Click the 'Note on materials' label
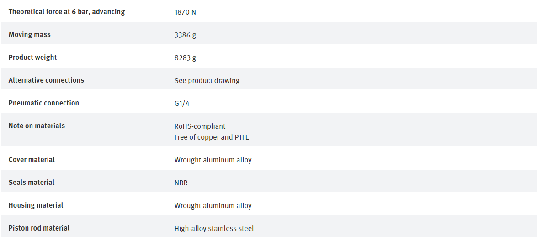This screenshot has width=537, height=241. [37, 126]
